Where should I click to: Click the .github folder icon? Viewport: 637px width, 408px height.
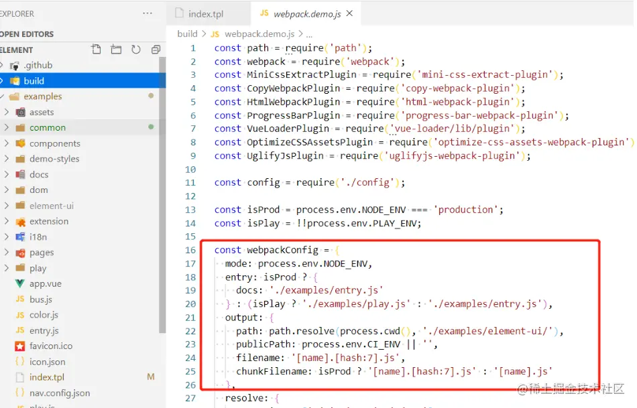(x=15, y=66)
